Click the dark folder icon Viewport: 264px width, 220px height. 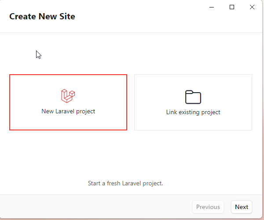(193, 97)
